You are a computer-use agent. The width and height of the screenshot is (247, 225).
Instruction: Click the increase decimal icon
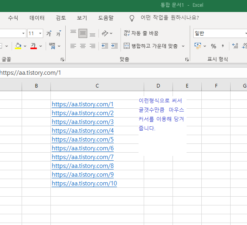click(x=235, y=46)
